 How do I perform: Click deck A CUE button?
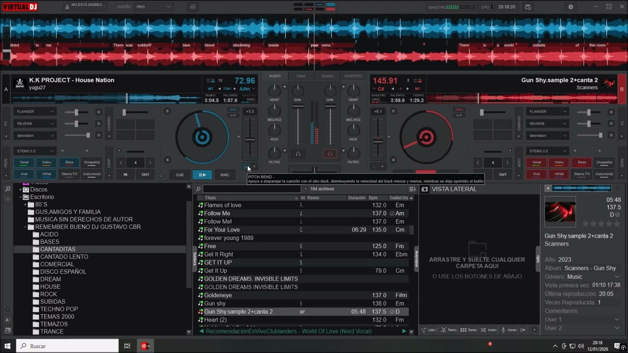(x=180, y=175)
